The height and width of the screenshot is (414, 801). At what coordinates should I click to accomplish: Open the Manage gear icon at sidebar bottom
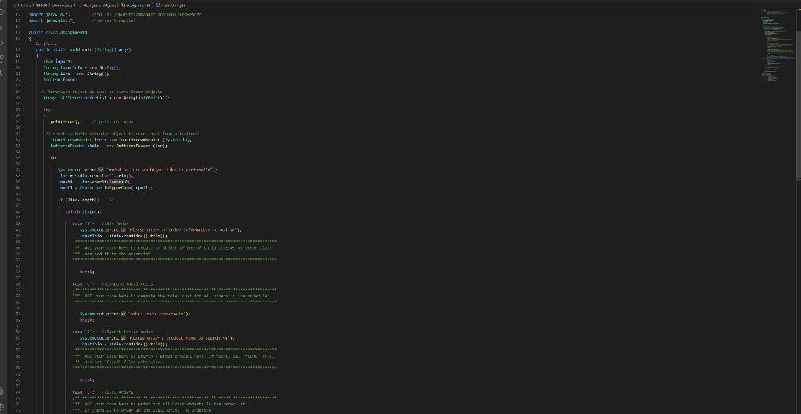[2, 408]
